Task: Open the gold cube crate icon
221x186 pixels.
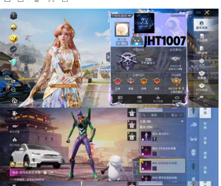Action: [14, 38]
